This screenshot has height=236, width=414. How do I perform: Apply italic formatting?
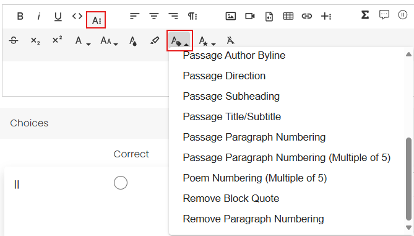[x=39, y=16]
